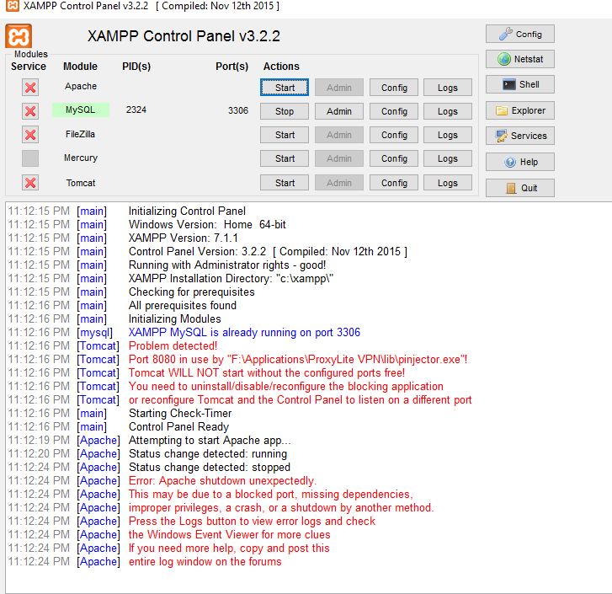This screenshot has height=594, width=612.
Task: Select the FileZilla module name
Action: click(81, 134)
